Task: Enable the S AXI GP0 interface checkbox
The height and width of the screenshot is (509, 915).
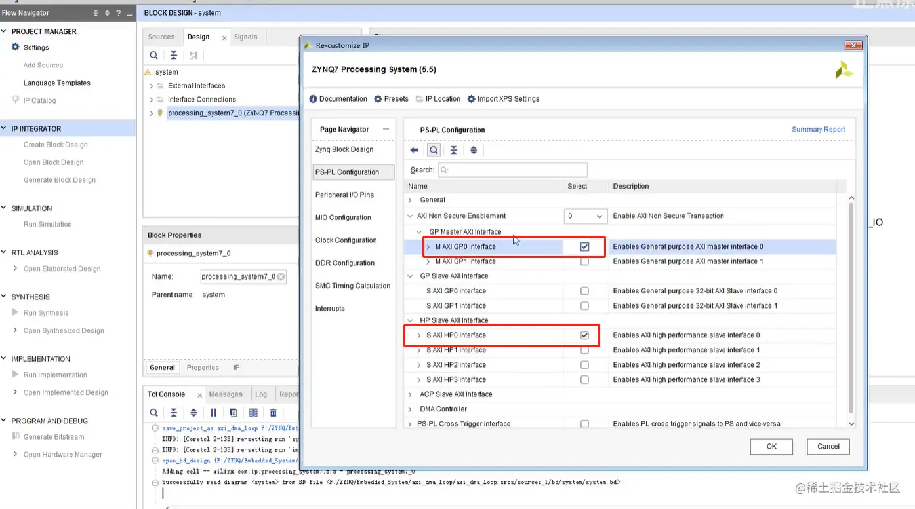Action: click(x=584, y=291)
